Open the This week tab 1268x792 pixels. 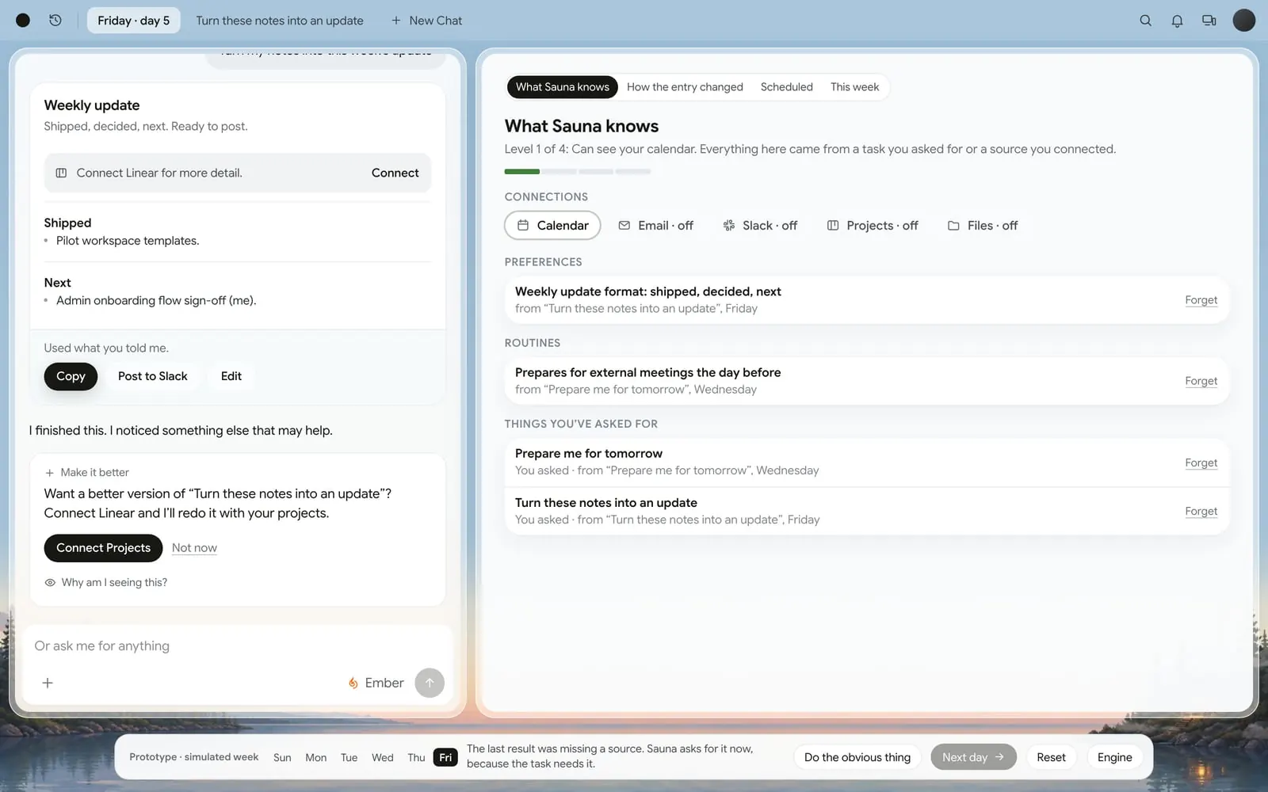[x=854, y=87]
